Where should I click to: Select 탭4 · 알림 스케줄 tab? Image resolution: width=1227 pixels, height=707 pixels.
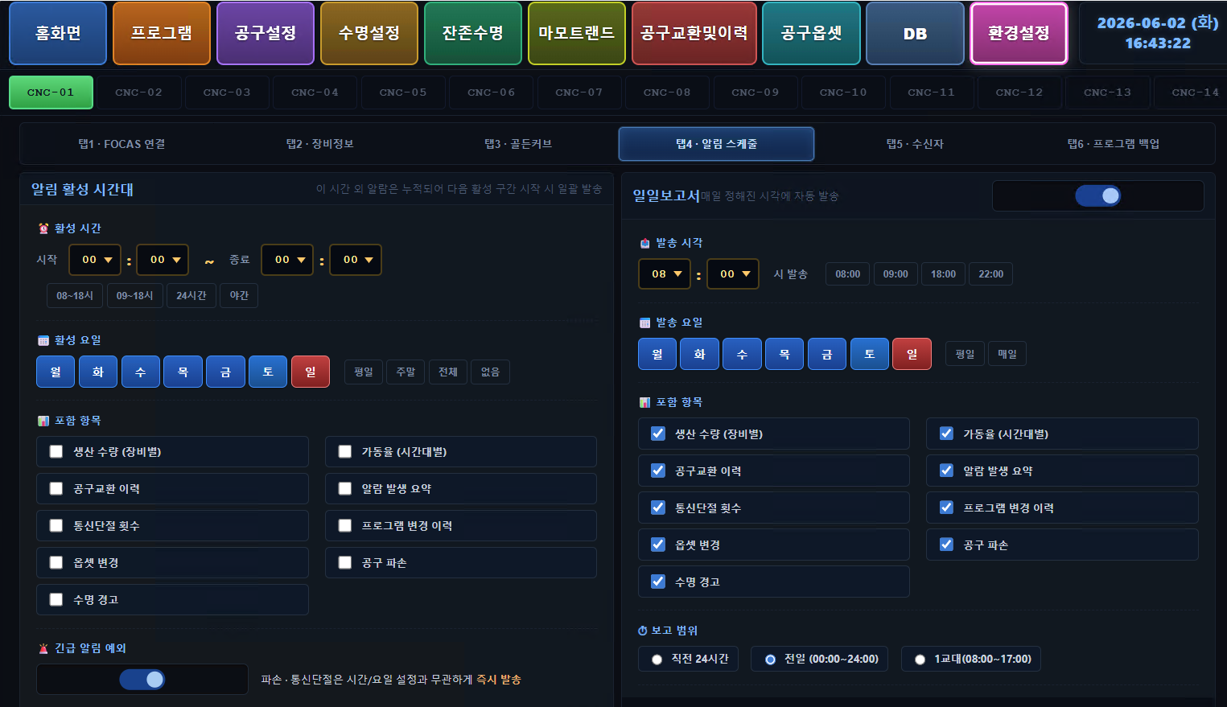tap(716, 144)
